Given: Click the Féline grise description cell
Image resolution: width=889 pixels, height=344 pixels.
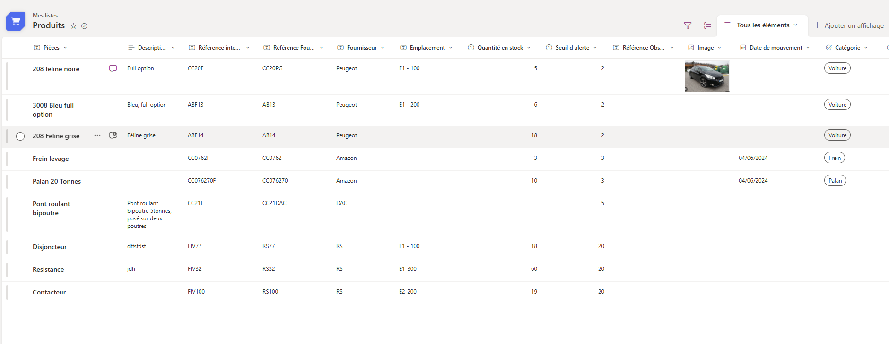Looking at the screenshot, I should pyautogui.click(x=141, y=135).
